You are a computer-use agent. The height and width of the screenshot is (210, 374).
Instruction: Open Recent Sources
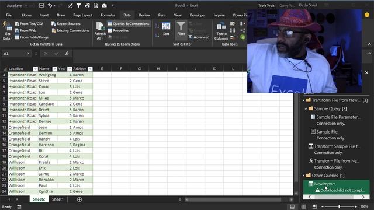point(66,24)
